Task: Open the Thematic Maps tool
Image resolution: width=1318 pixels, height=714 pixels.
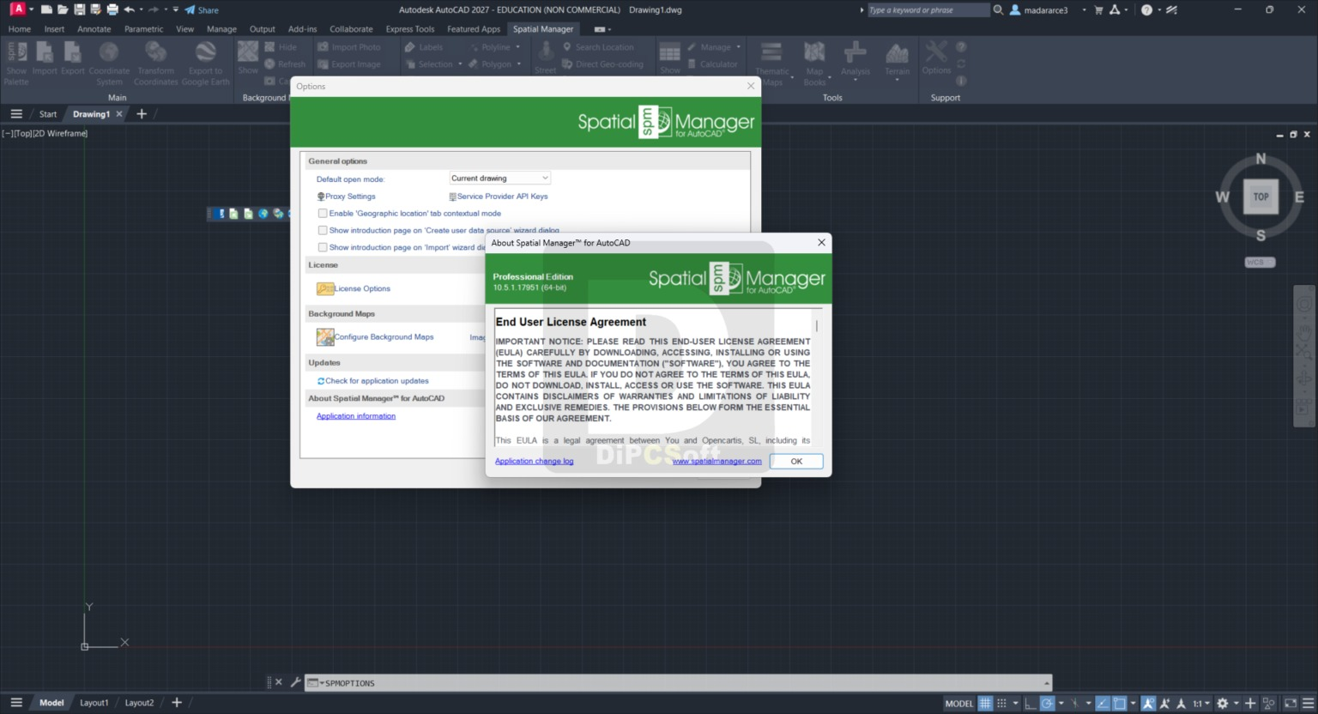Action: click(771, 60)
